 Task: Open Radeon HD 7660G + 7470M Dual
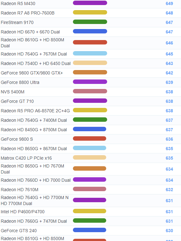34,221
